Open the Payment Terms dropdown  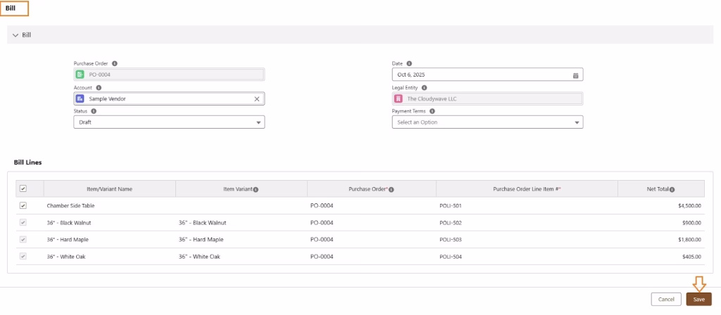(487, 122)
